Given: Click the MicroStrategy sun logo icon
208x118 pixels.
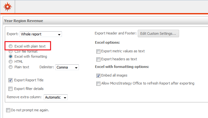Looking at the screenshot, I should [8, 7].
